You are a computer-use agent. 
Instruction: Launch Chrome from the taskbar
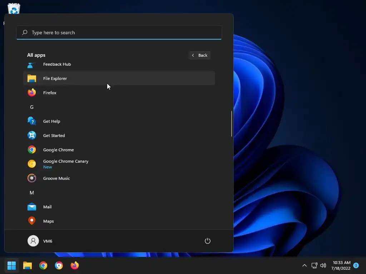point(43,265)
